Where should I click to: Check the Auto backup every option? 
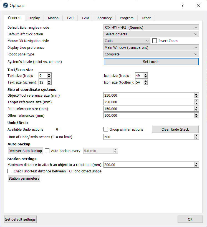47,151
